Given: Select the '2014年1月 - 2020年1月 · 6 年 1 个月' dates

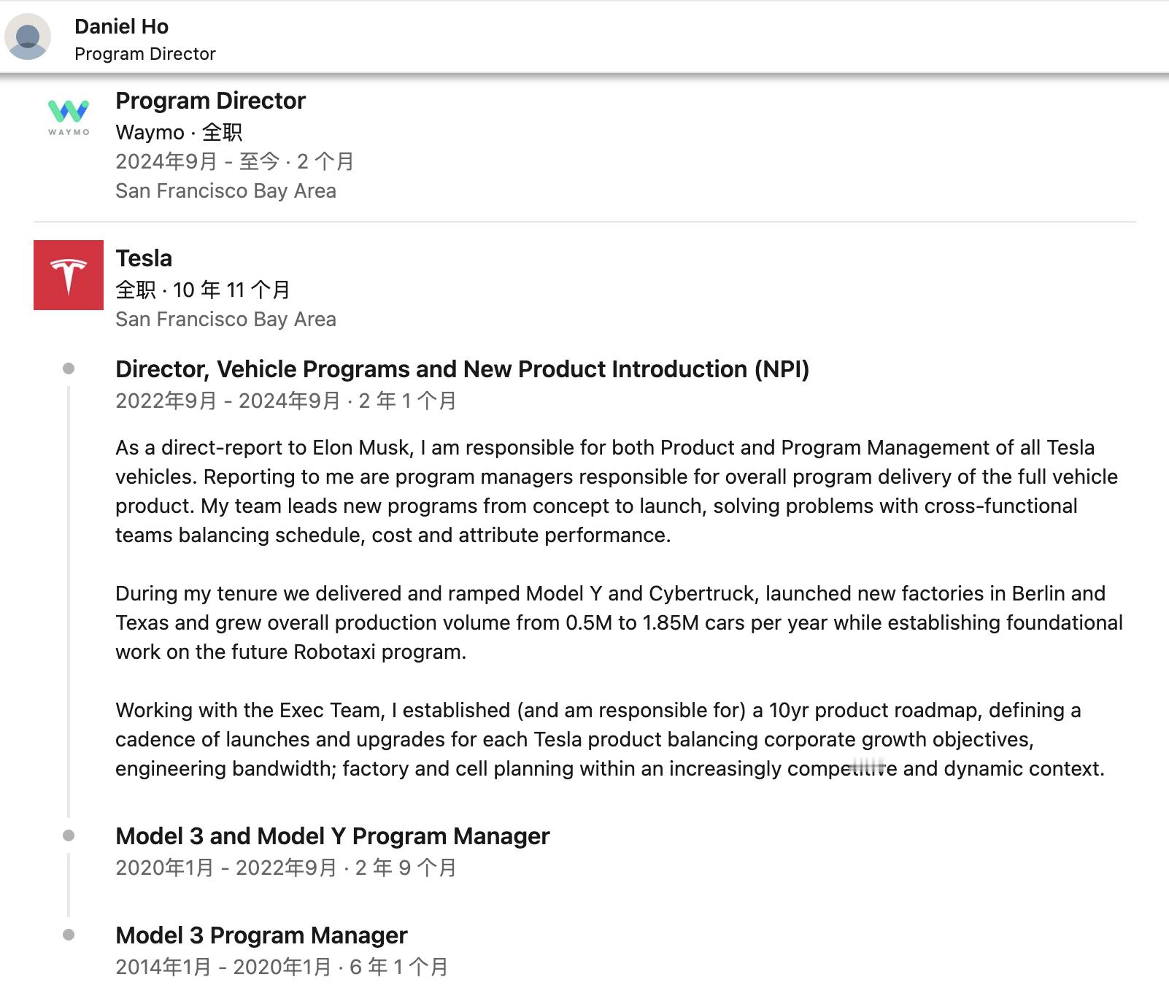Looking at the screenshot, I should pyautogui.click(x=282, y=967).
